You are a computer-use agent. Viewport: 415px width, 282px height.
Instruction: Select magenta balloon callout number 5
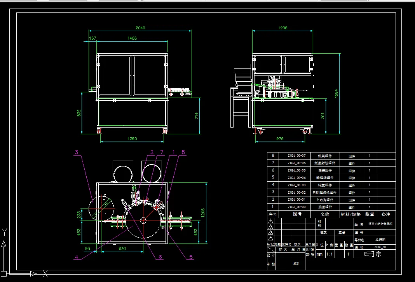click(191, 257)
